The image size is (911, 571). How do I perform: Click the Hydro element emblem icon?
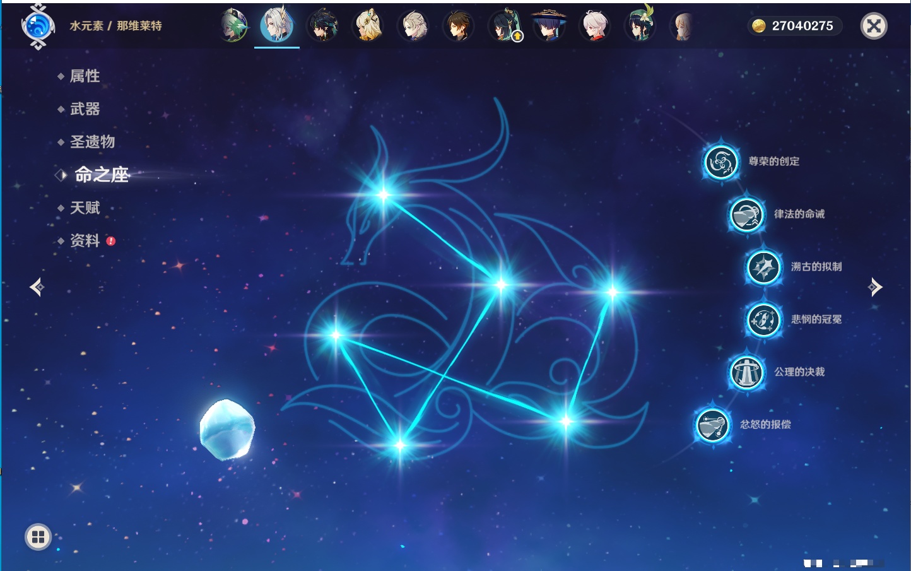(x=38, y=26)
